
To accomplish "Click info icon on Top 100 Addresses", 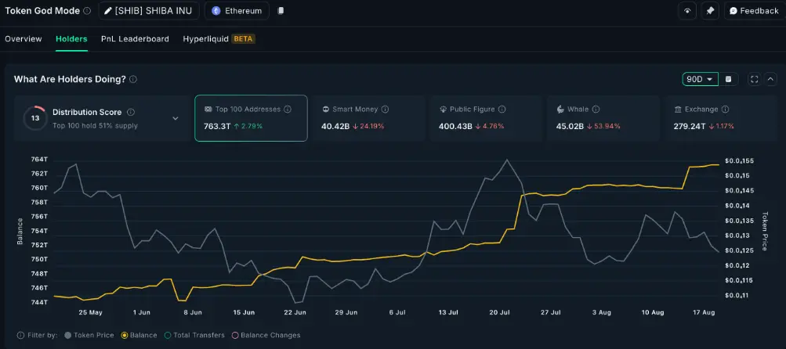I will (x=288, y=109).
